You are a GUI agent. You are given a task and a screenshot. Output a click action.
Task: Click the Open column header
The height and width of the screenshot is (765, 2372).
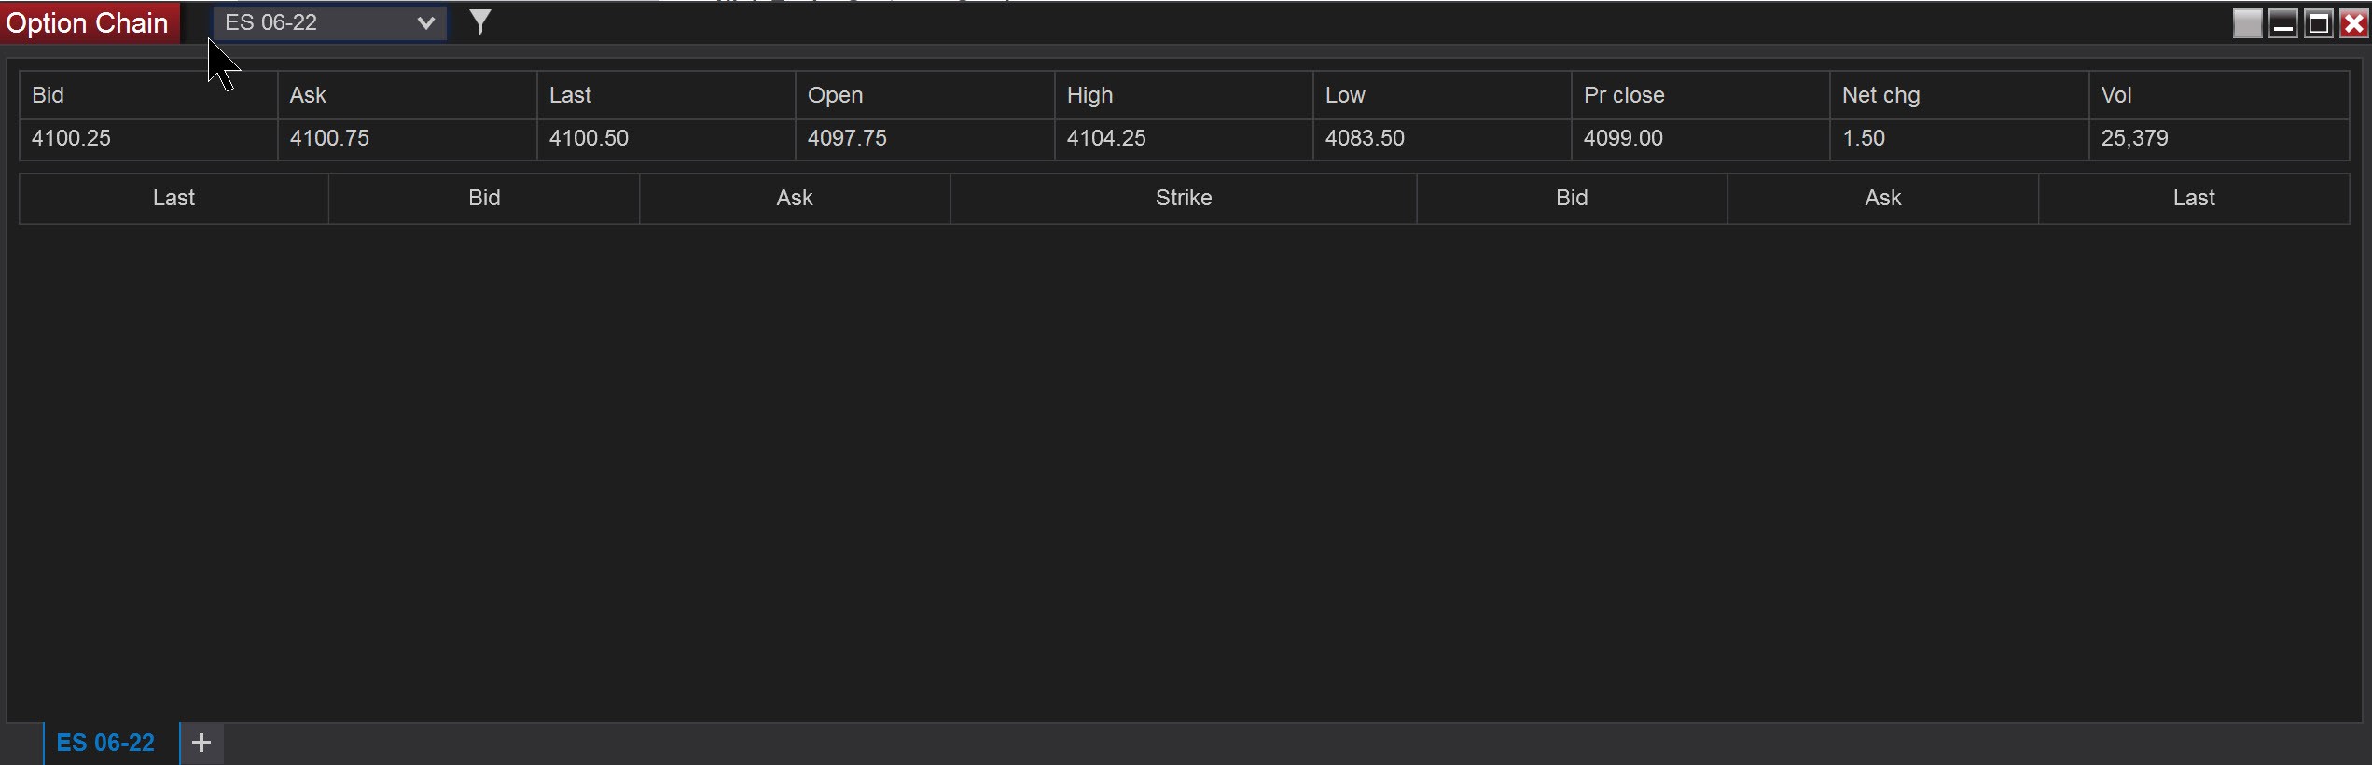coord(924,95)
